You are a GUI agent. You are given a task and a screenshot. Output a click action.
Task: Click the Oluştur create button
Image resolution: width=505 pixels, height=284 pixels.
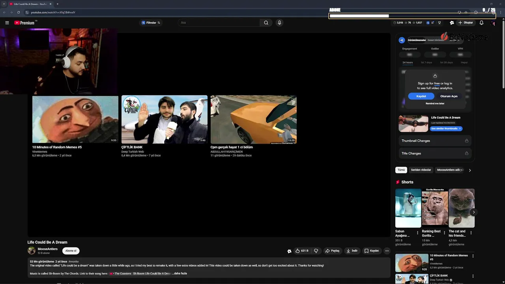click(466, 23)
